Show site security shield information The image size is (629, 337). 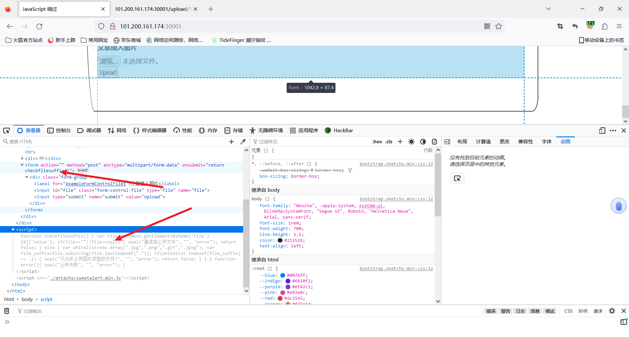(x=101, y=27)
